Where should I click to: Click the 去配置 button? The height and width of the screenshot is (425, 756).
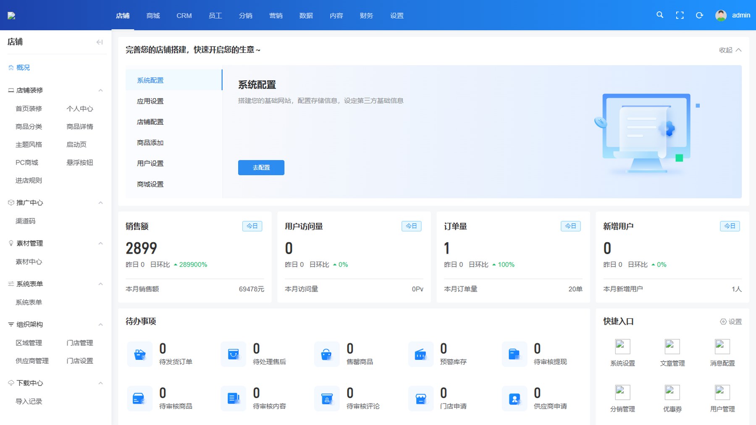click(x=261, y=168)
